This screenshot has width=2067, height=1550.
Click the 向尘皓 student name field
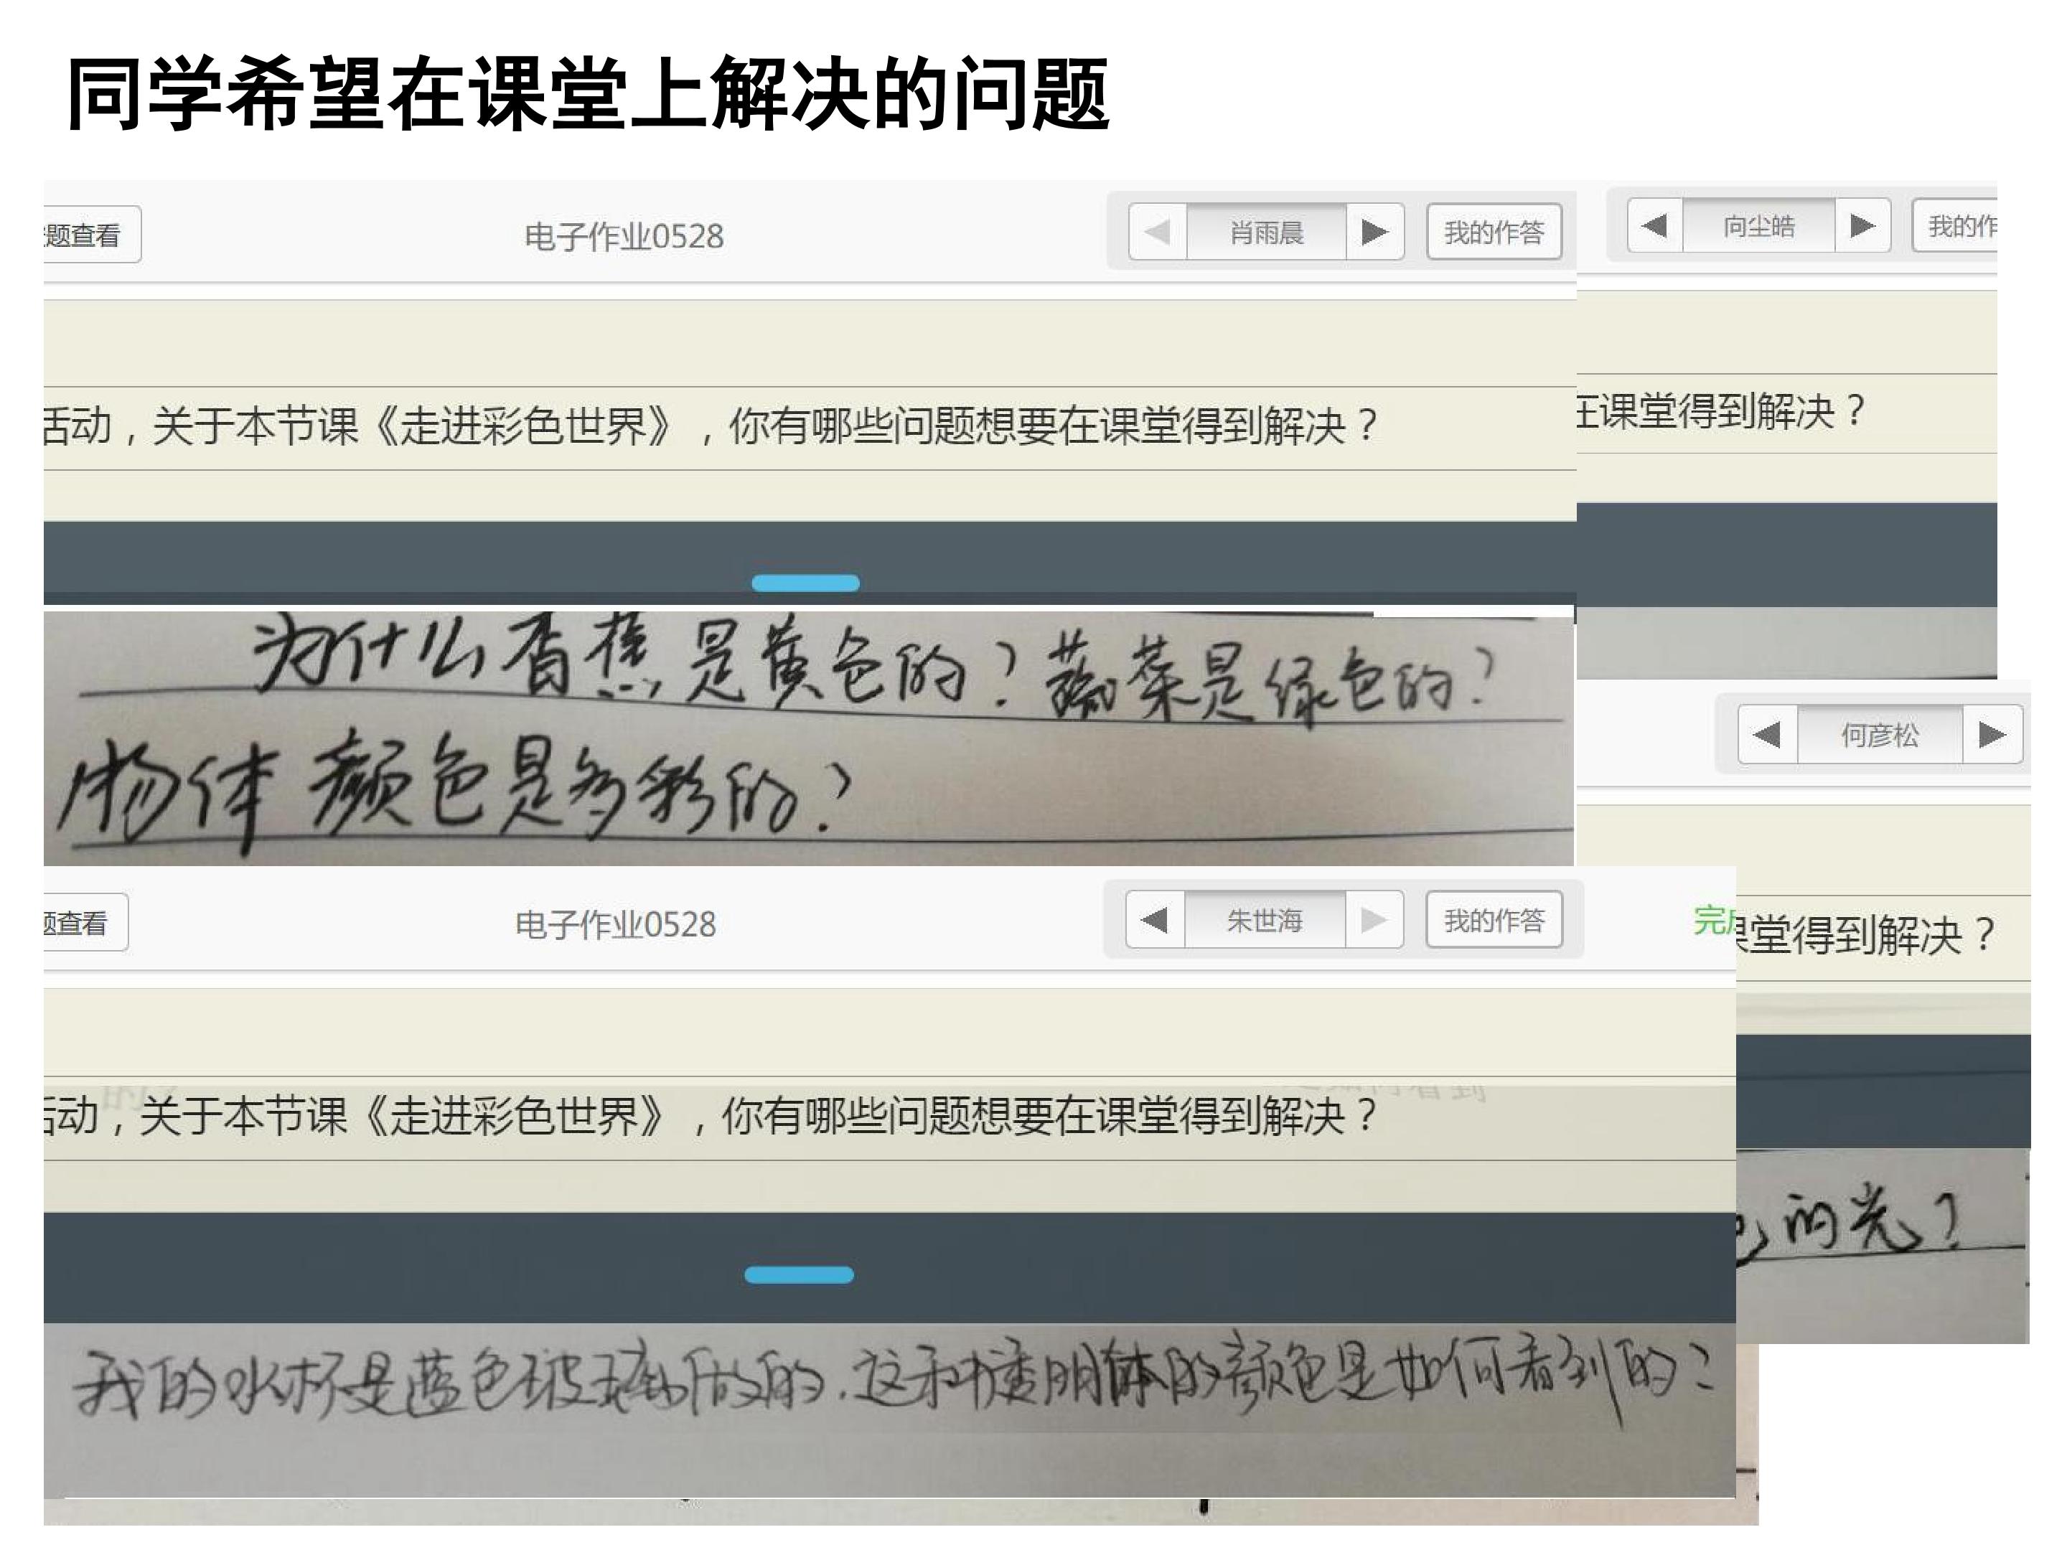click(x=1758, y=225)
